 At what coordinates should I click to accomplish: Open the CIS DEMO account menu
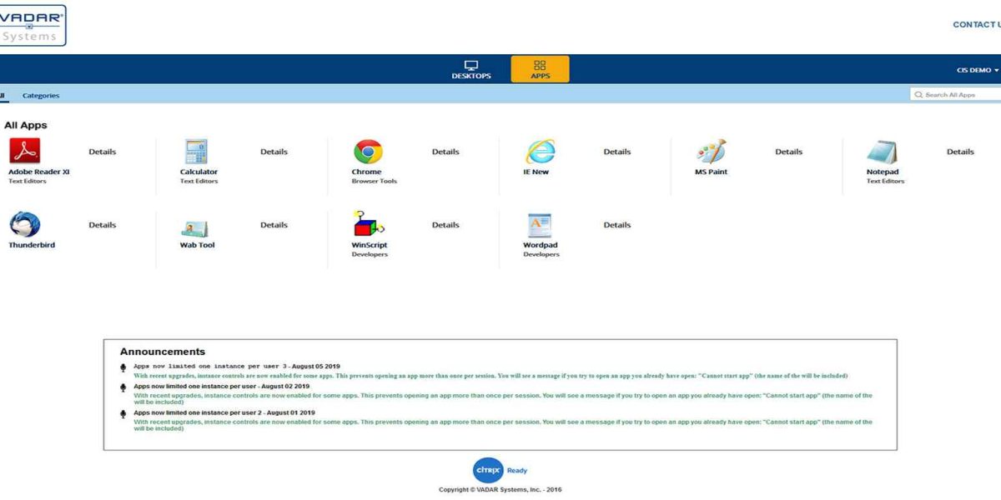976,70
